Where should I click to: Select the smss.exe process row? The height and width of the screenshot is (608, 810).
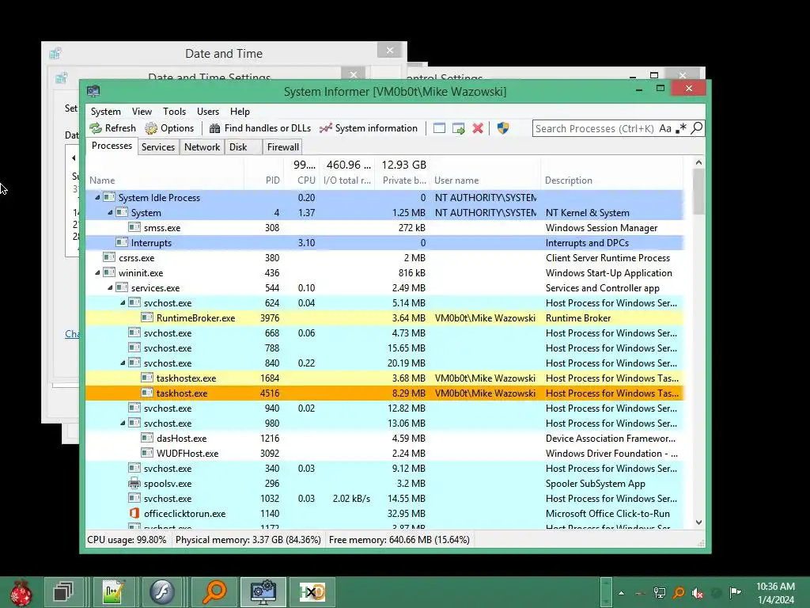[x=385, y=227]
